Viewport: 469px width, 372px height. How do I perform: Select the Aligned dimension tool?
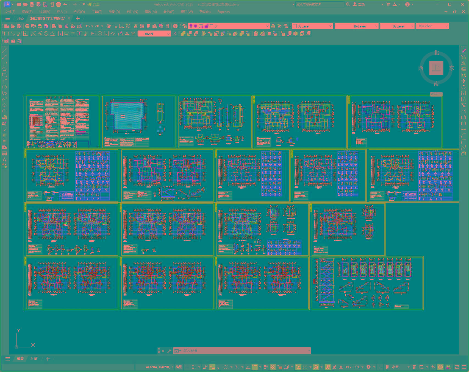point(13,33)
